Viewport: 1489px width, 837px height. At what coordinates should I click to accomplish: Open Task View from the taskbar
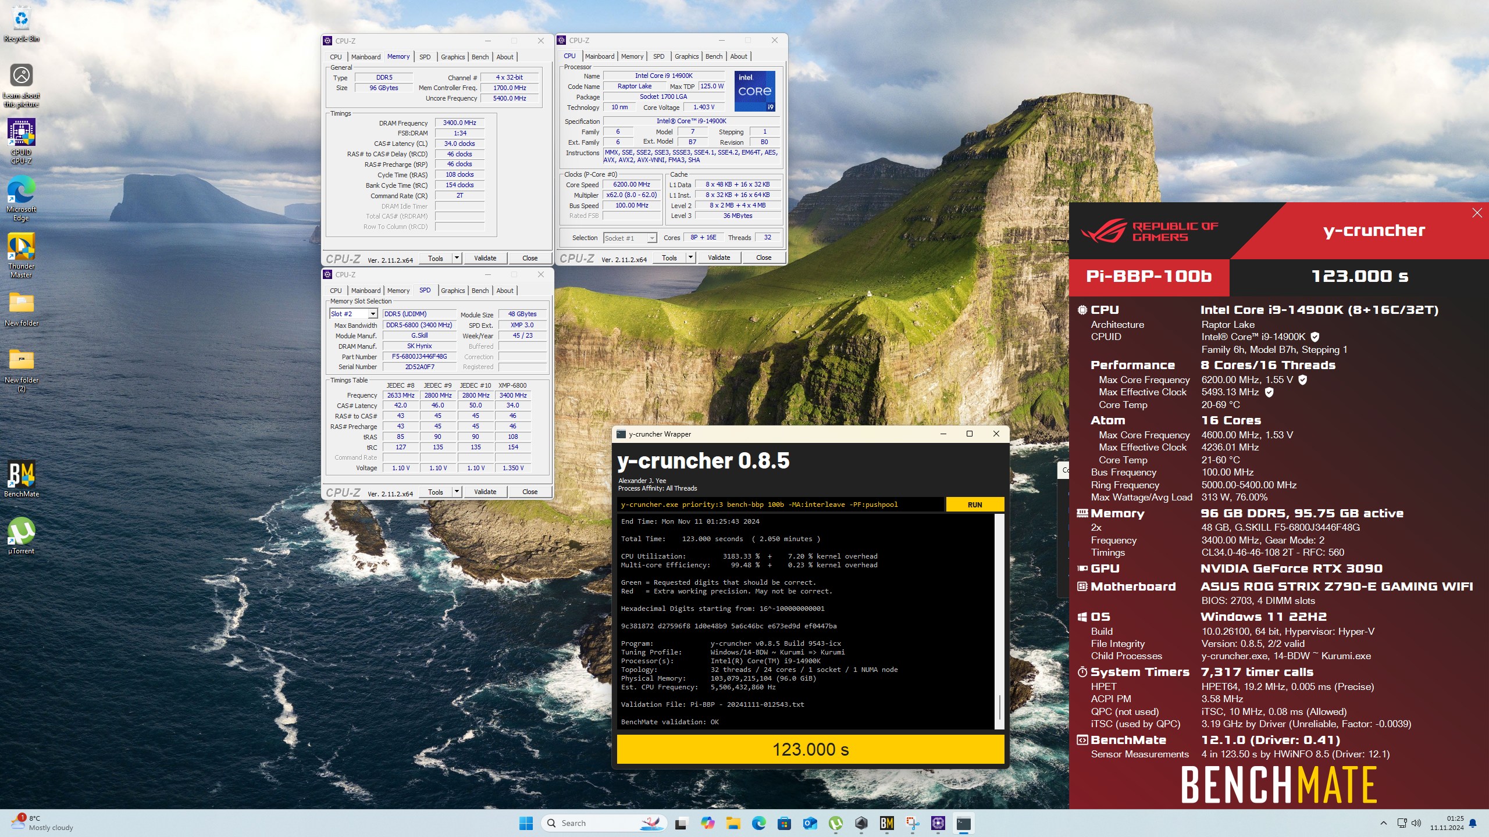click(681, 823)
